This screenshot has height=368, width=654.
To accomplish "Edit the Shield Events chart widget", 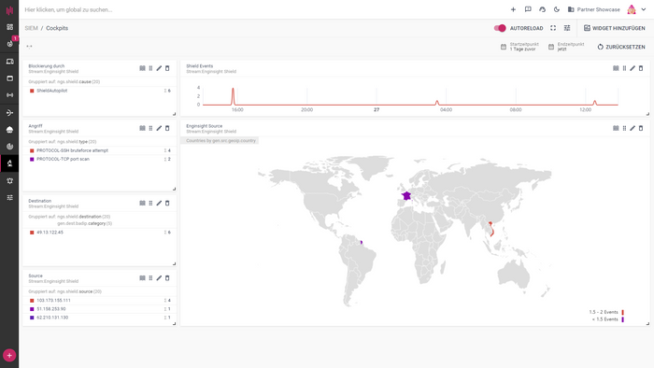I will coord(633,68).
